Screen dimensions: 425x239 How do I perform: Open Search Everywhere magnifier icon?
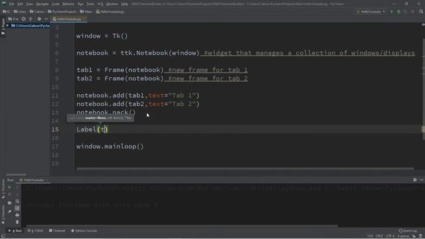421,12
